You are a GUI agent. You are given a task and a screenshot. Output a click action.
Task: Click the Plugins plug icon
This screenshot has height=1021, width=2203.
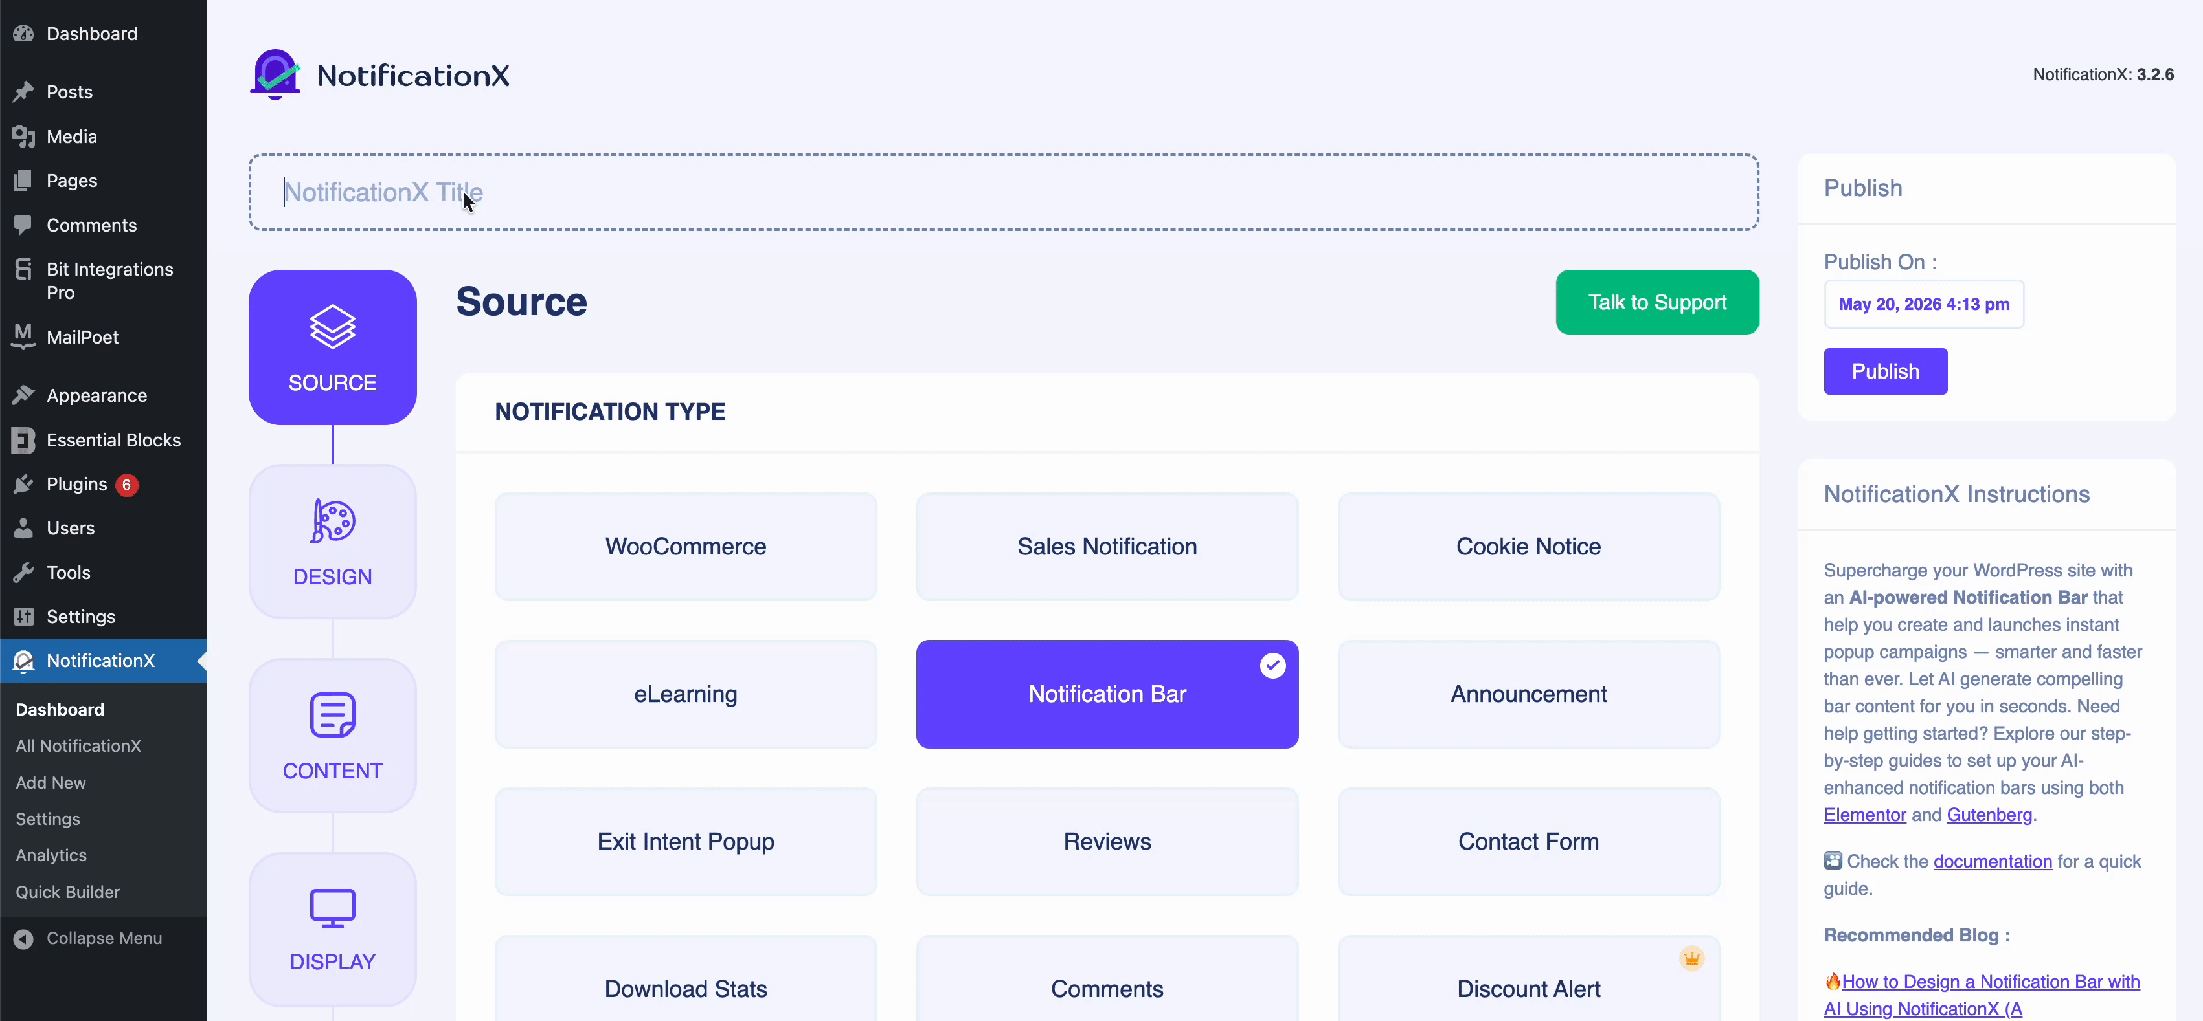(23, 485)
